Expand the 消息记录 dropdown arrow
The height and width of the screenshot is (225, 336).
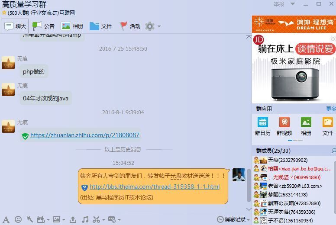pyautogui.click(x=249, y=219)
